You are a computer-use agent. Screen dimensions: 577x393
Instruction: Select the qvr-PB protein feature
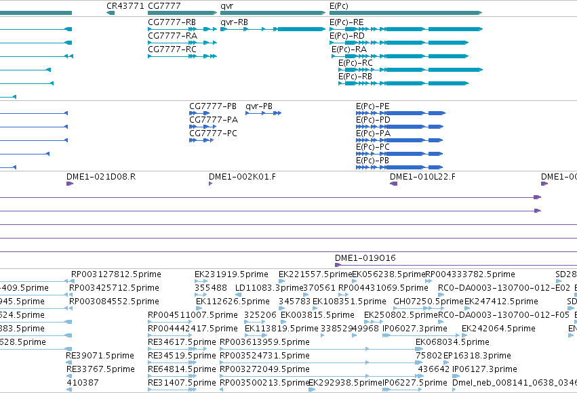264,113
